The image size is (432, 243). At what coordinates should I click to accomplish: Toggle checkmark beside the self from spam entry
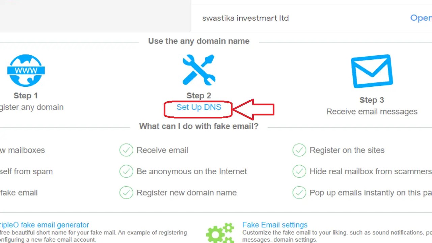coord(1,171)
